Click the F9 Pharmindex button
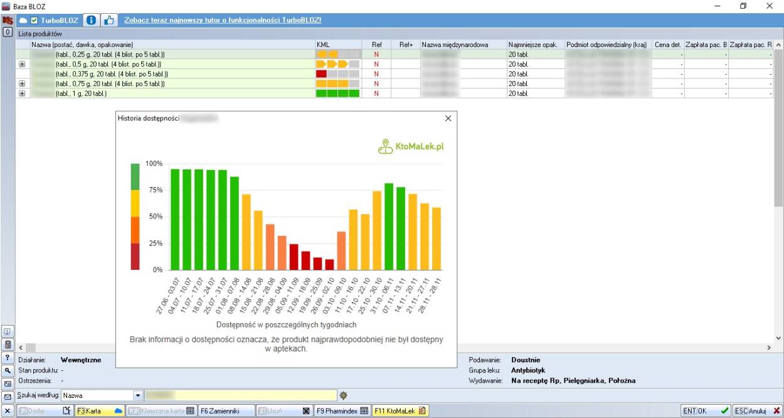 pos(342,411)
